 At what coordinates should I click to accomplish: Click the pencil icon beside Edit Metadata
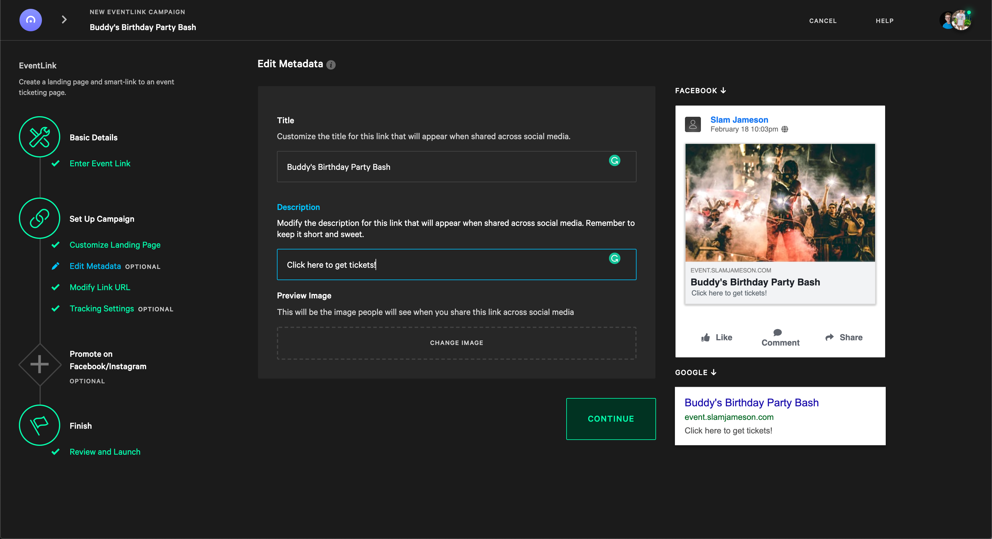tap(56, 266)
